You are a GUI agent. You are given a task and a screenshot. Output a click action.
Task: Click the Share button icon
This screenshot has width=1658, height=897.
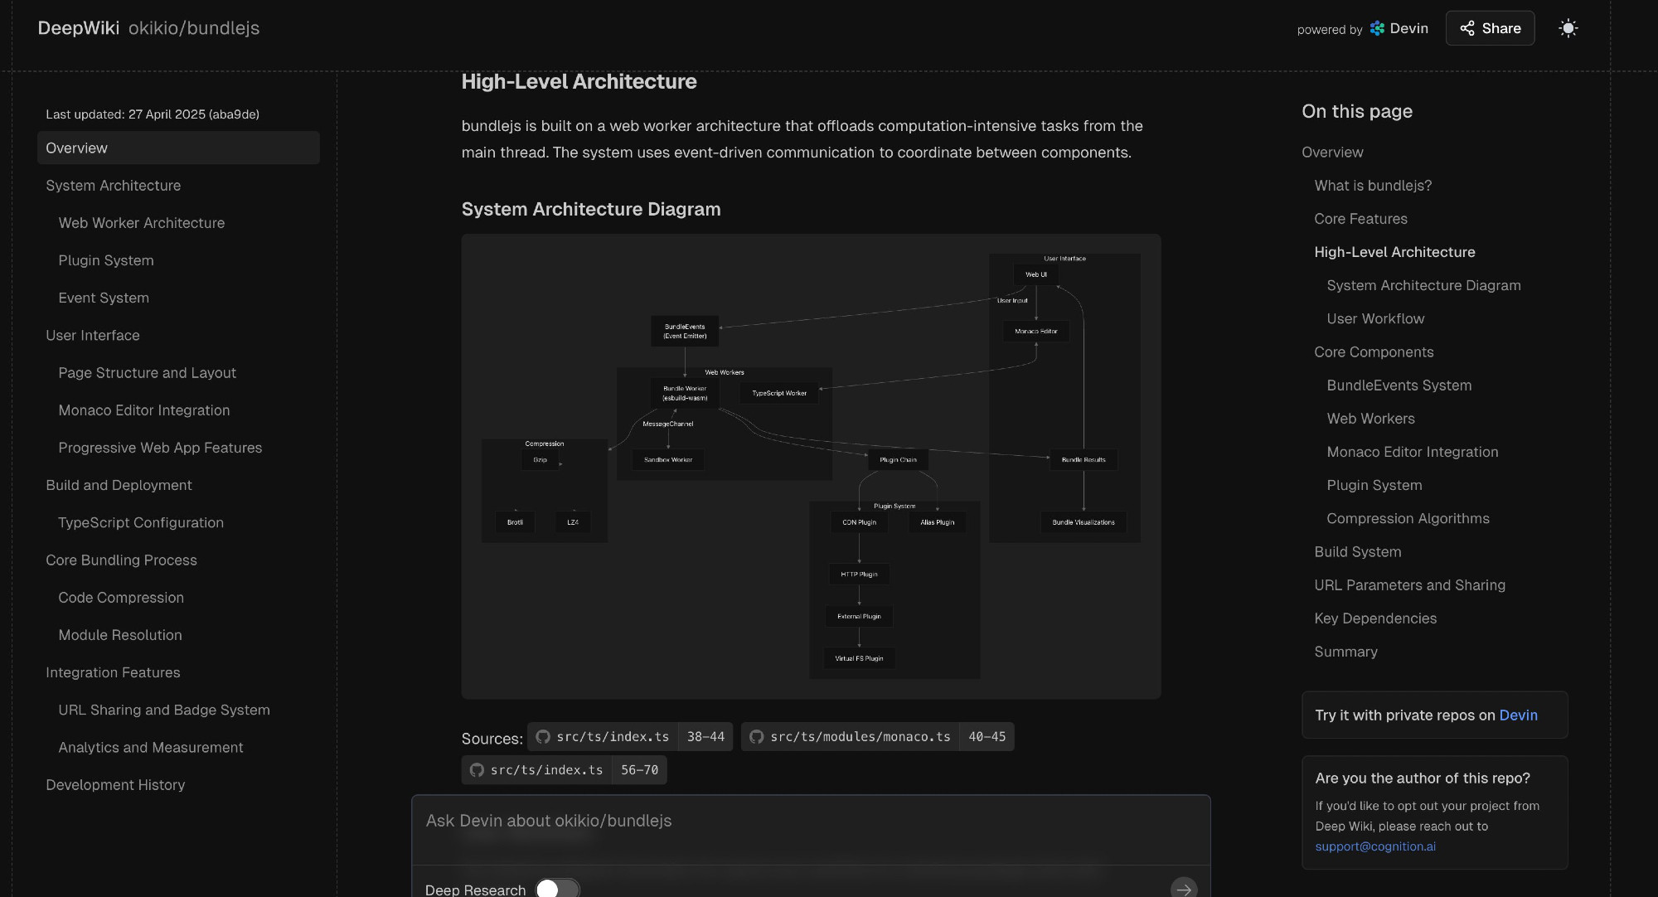click(1467, 28)
